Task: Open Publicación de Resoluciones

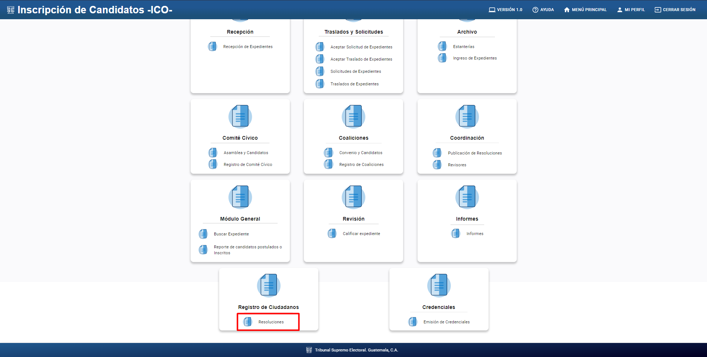Action: 475,153
